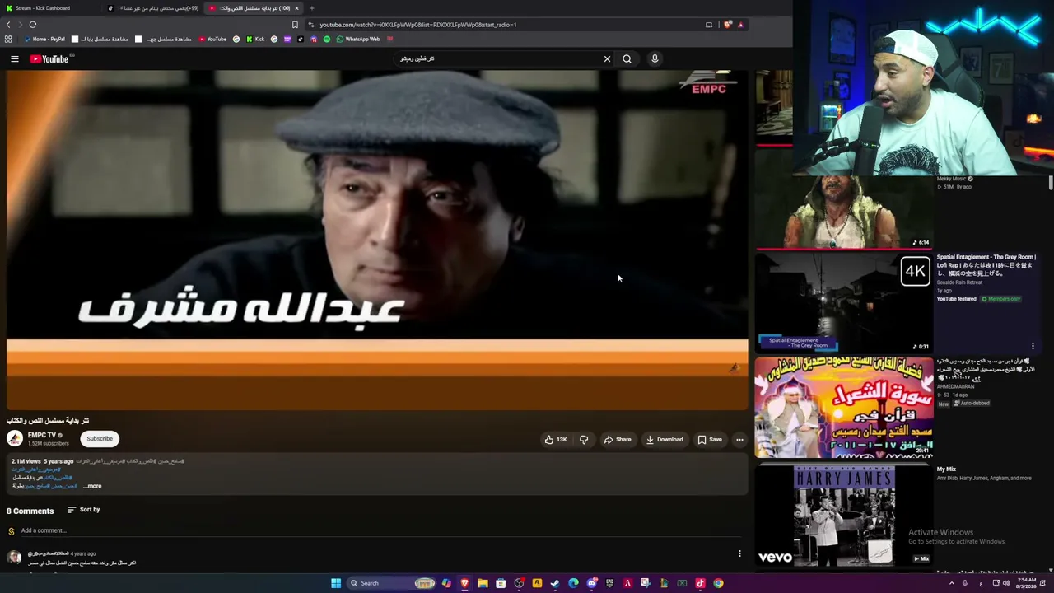Open more actions menu beside Save
The width and height of the screenshot is (1054, 593).
click(739, 439)
